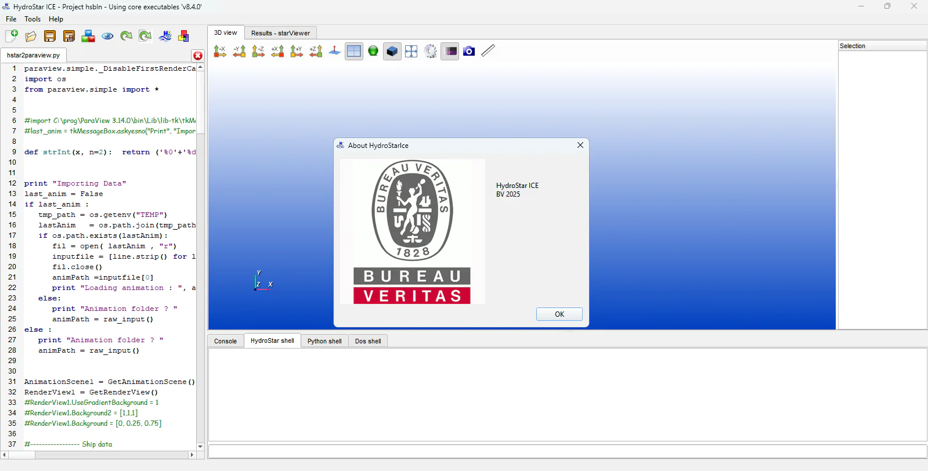Select the ruler measurement tool
The image size is (928, 471).
[x=488, y=50]
